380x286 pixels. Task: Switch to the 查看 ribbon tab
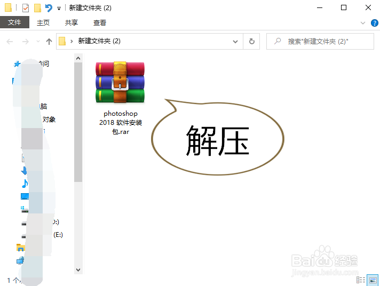coord(100,22)
